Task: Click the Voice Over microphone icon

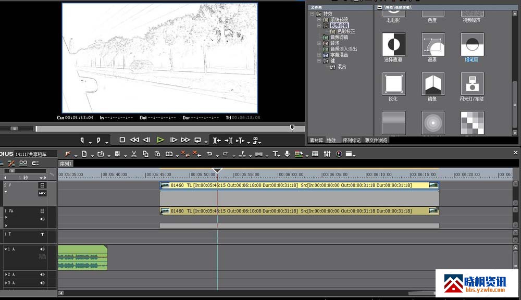Action: coord(287,154)
